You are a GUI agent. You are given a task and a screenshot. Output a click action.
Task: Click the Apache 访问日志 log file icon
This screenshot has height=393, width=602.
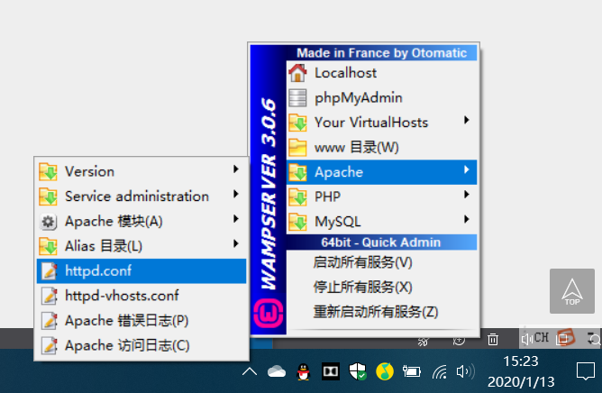coord(50,345)
